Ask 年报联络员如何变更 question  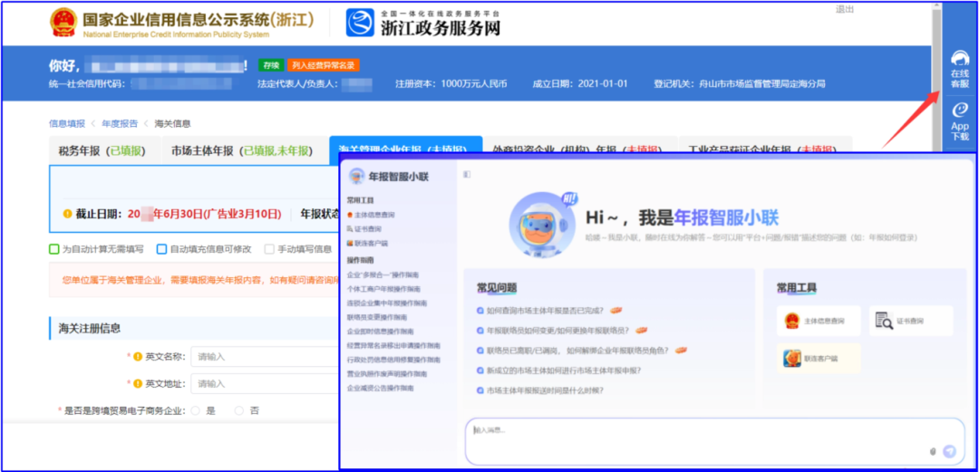[x=557, y=331]
